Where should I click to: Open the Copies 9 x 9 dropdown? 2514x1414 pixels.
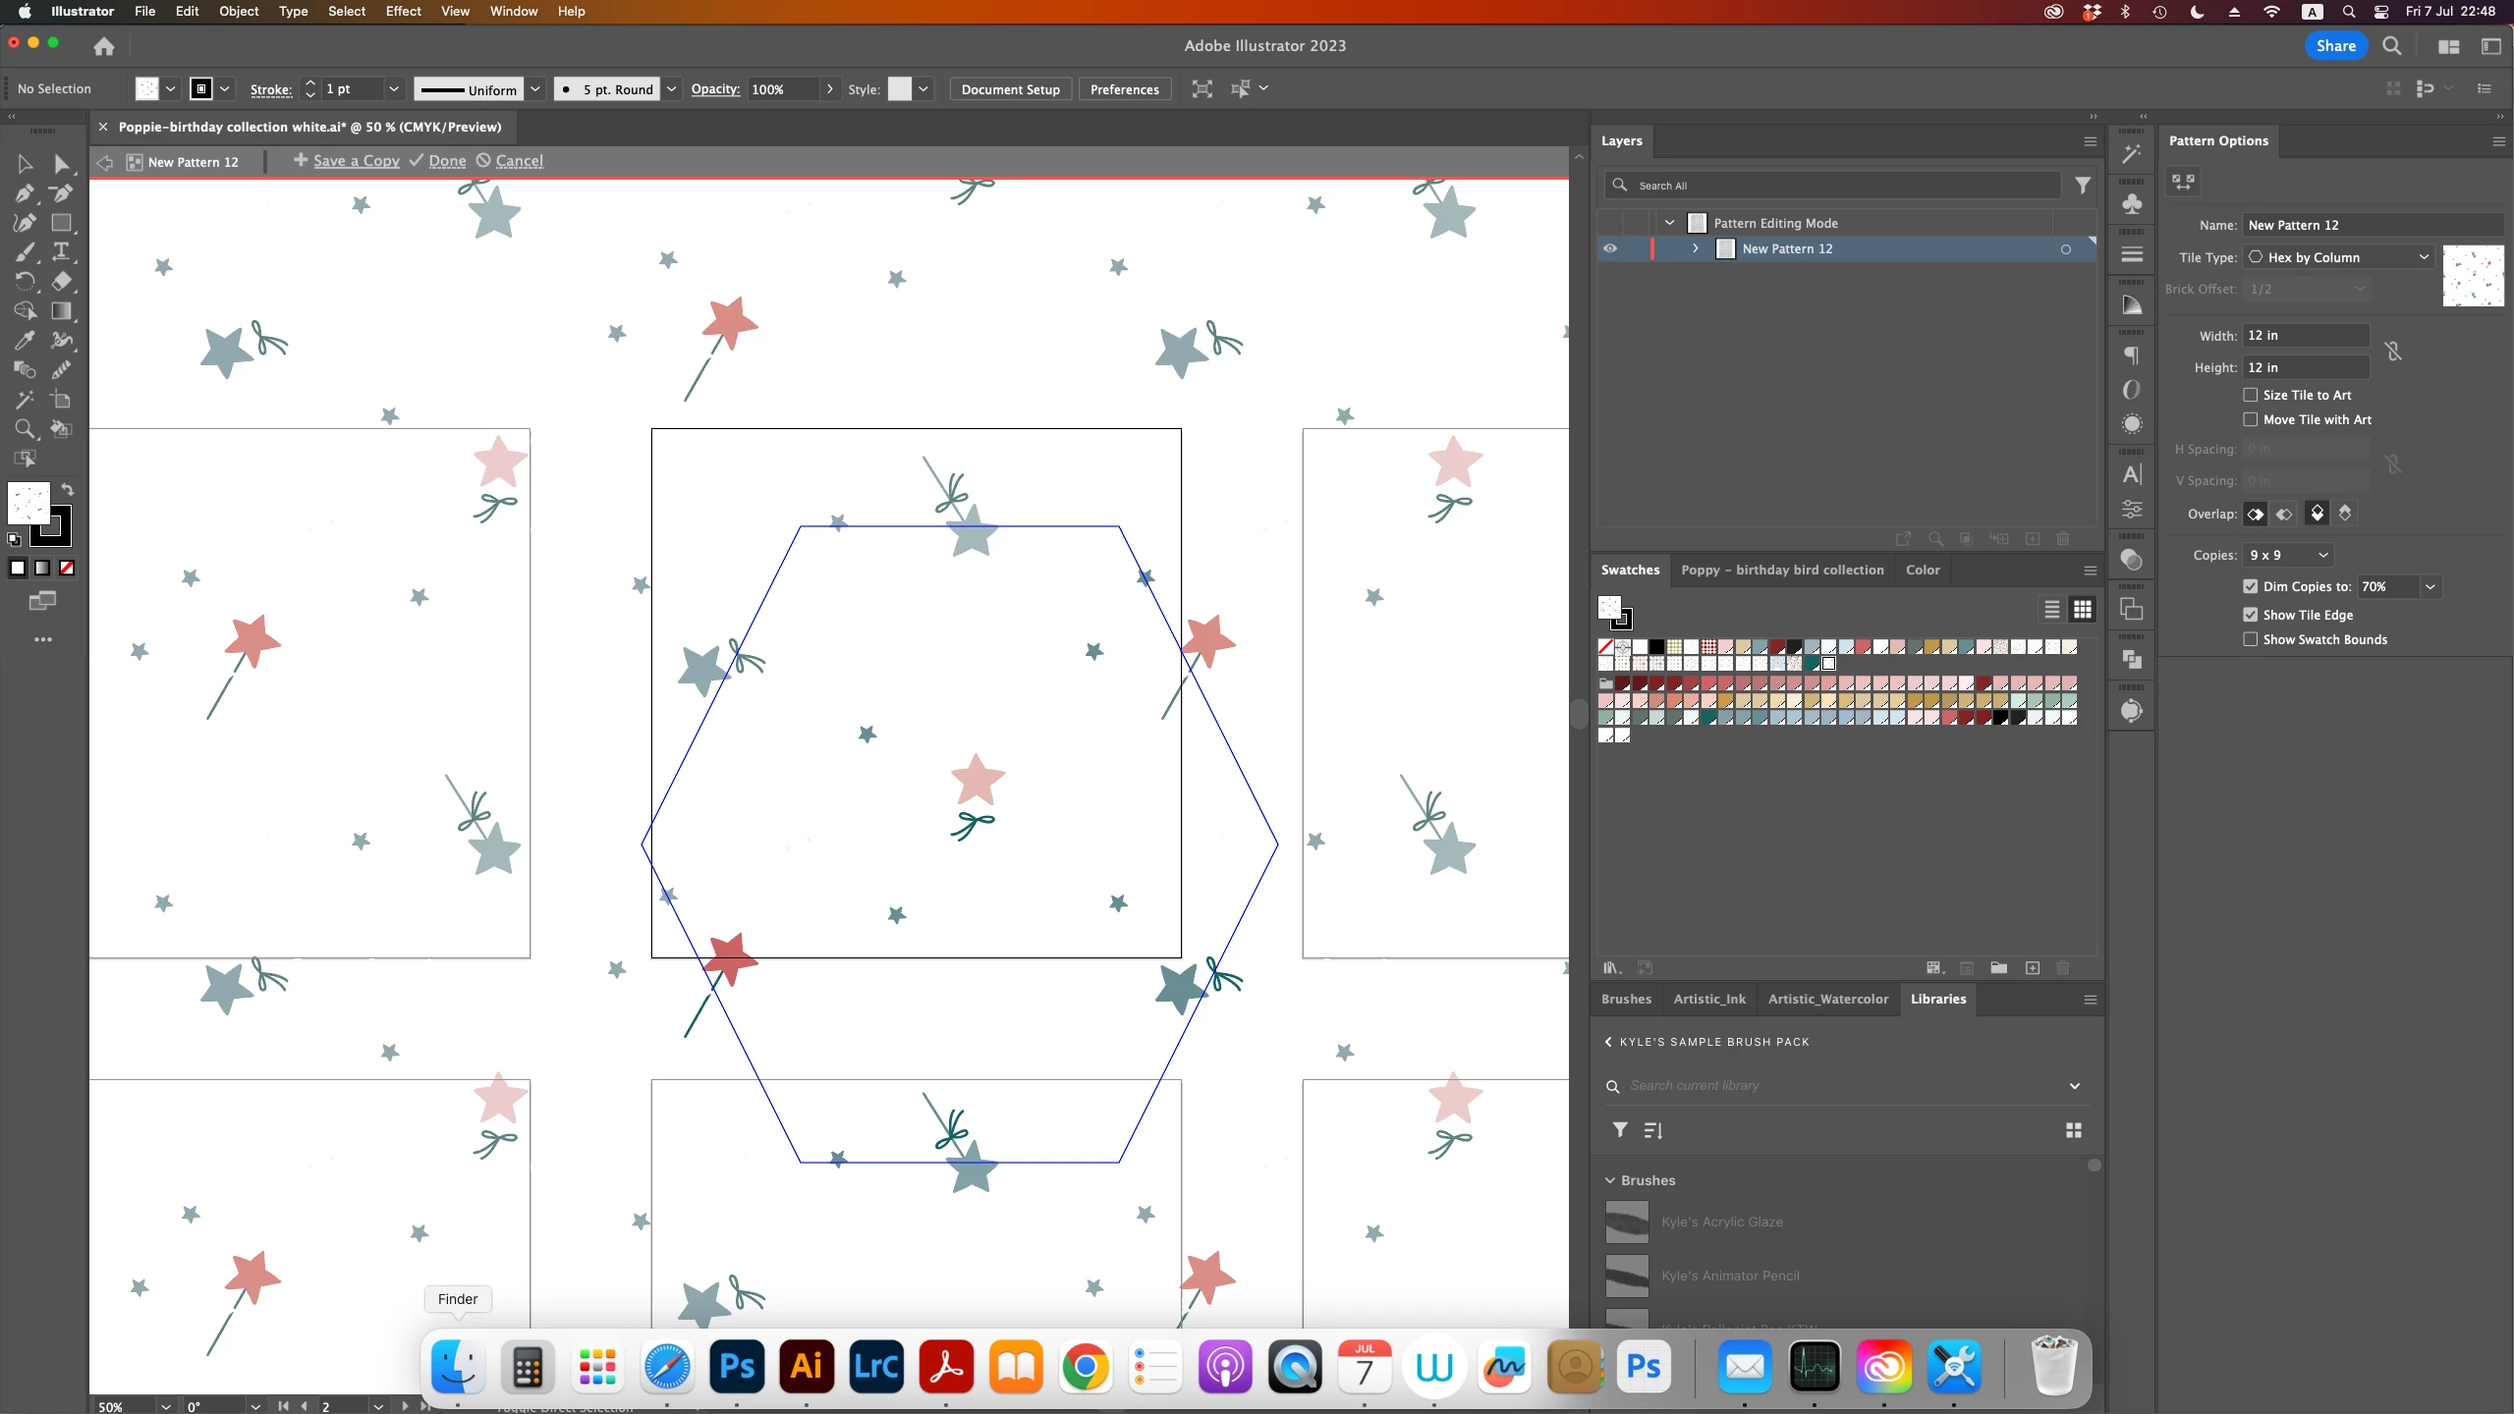pos(2288,555)
